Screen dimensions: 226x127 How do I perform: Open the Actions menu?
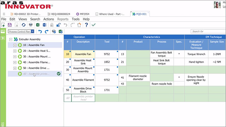(49, 19)
